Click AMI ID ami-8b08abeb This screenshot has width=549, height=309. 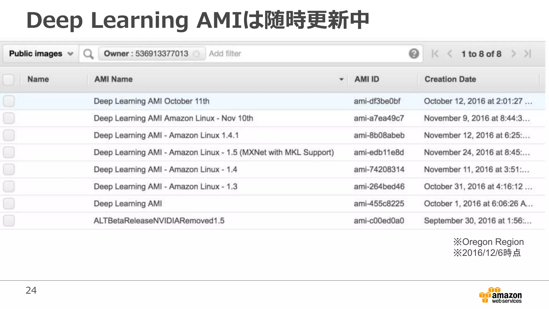coord(379,135)
